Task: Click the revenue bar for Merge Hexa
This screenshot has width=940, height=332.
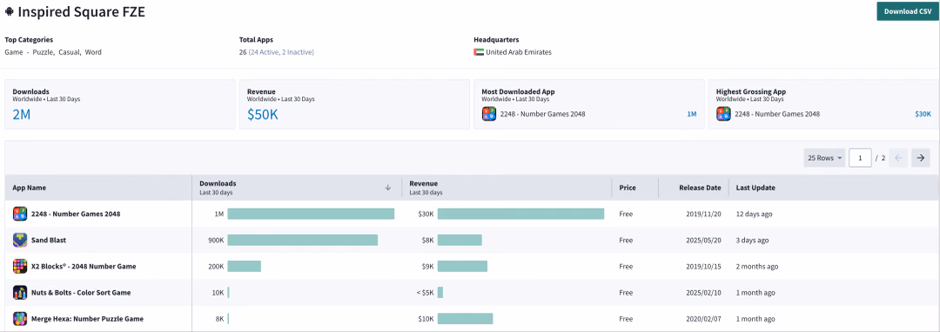Action: (465, 319)
